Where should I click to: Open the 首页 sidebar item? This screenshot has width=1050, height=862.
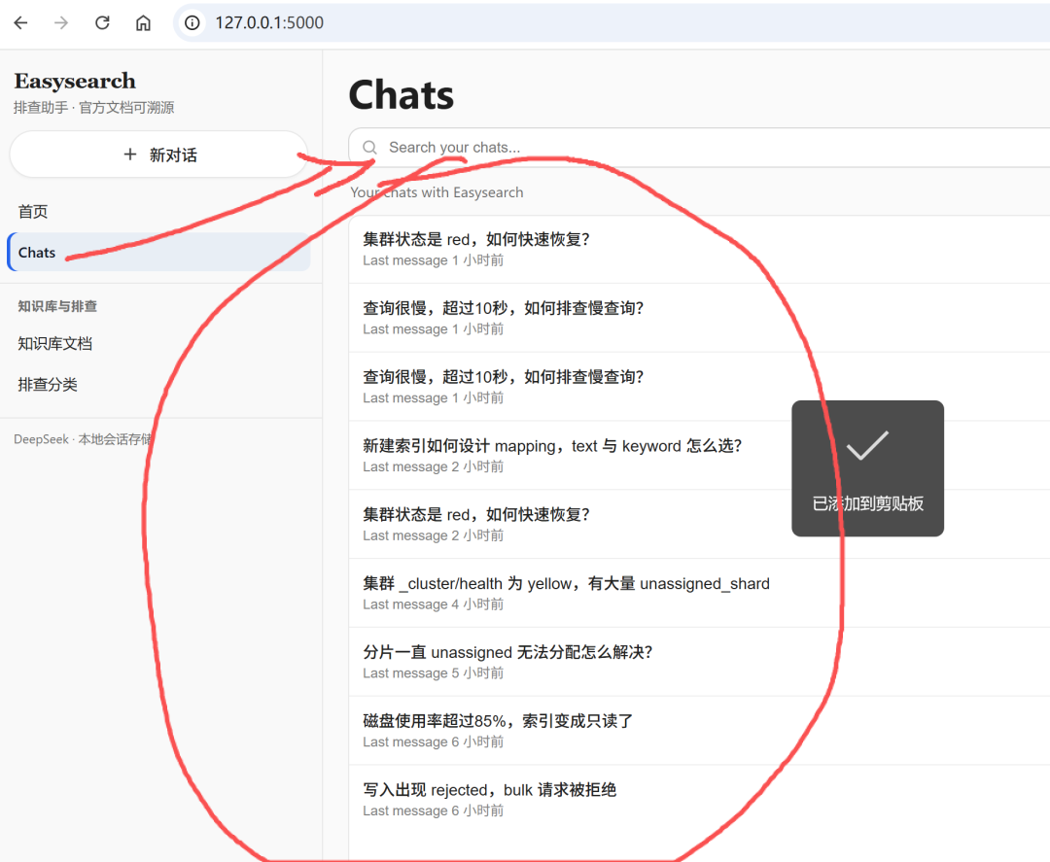(x=33, y=212)
